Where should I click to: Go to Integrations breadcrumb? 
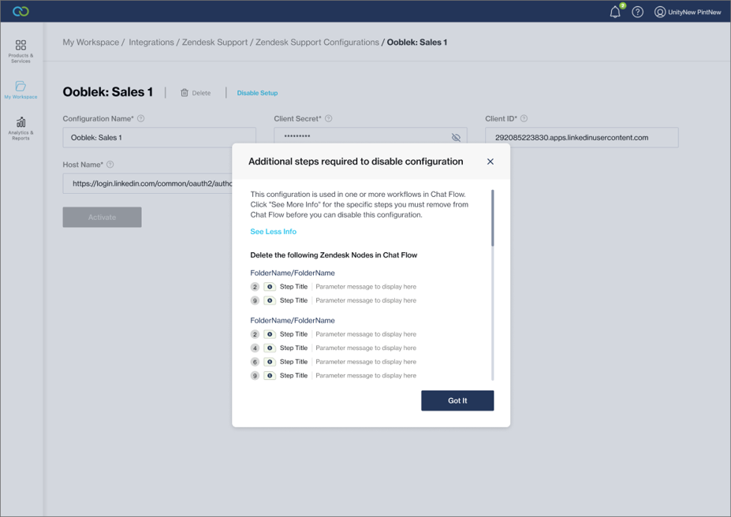151,42
